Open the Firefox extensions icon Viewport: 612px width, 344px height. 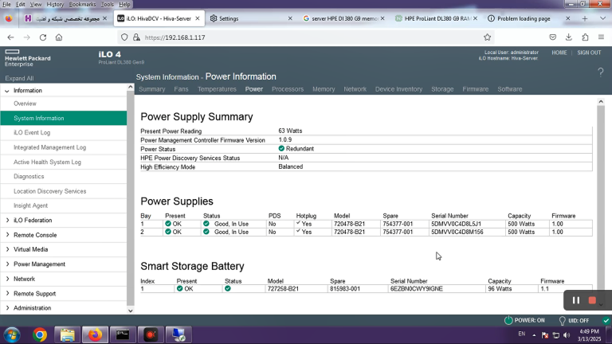coord(585,37)
